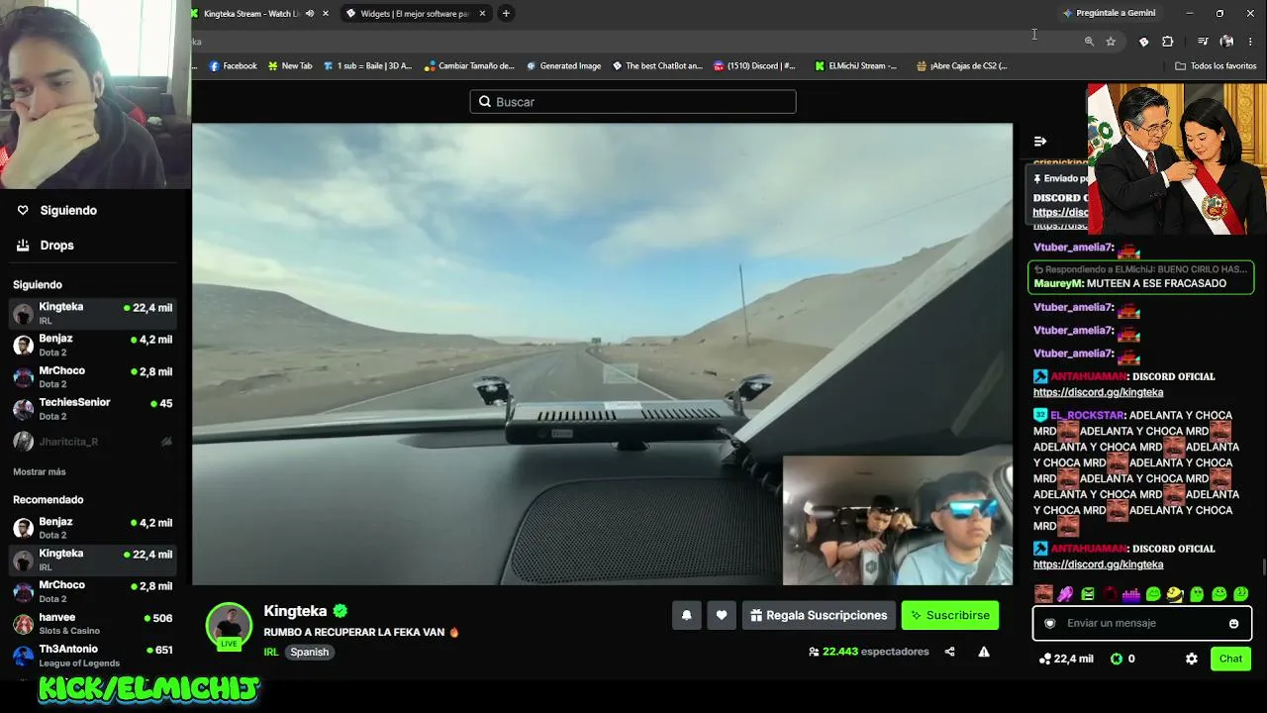Open the Generated Image bookmark
This screenshot has height=713, width=1267.
(563, 66)
